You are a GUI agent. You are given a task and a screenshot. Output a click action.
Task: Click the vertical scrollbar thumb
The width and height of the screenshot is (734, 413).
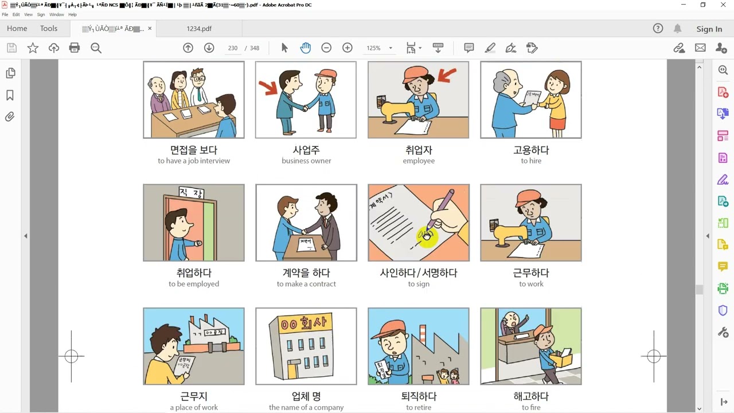click(699, 290)
